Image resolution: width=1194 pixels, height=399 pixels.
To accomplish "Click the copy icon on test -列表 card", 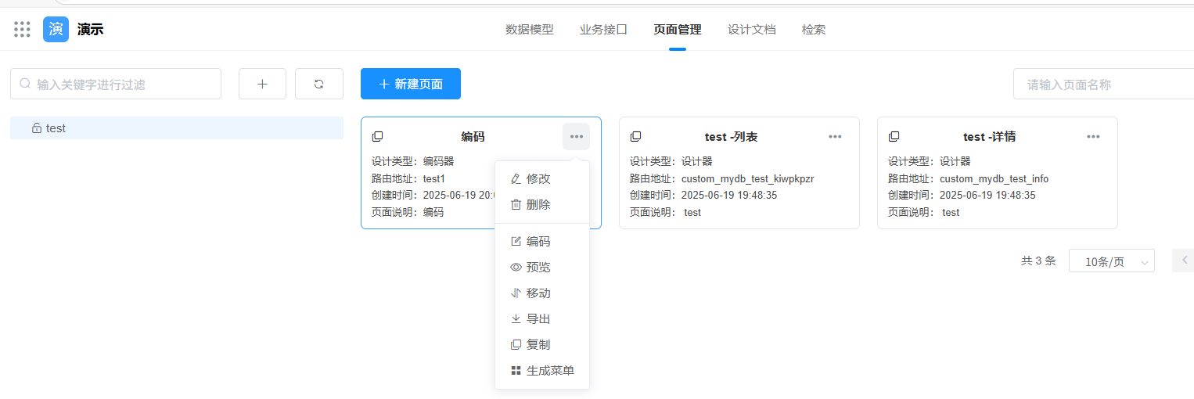I will (x=635, y=136).
